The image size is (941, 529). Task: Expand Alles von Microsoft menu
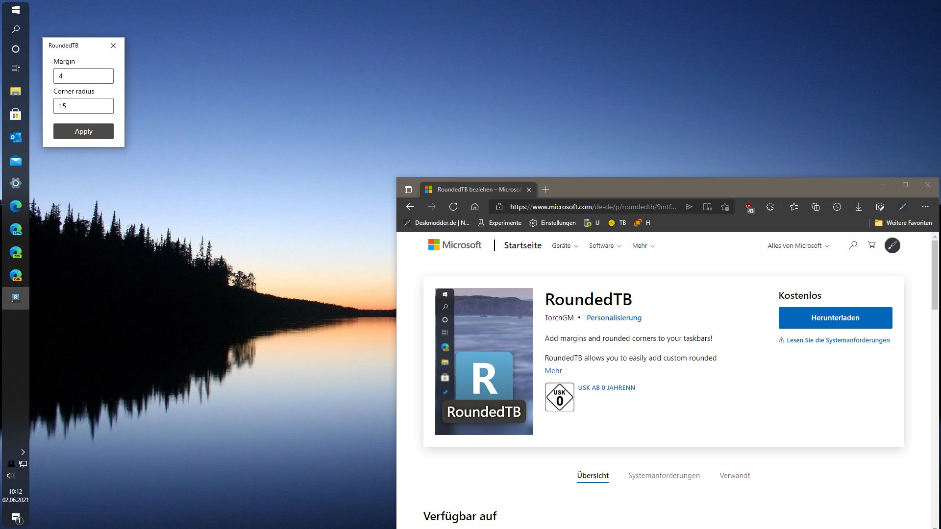(x=798, y=246)
